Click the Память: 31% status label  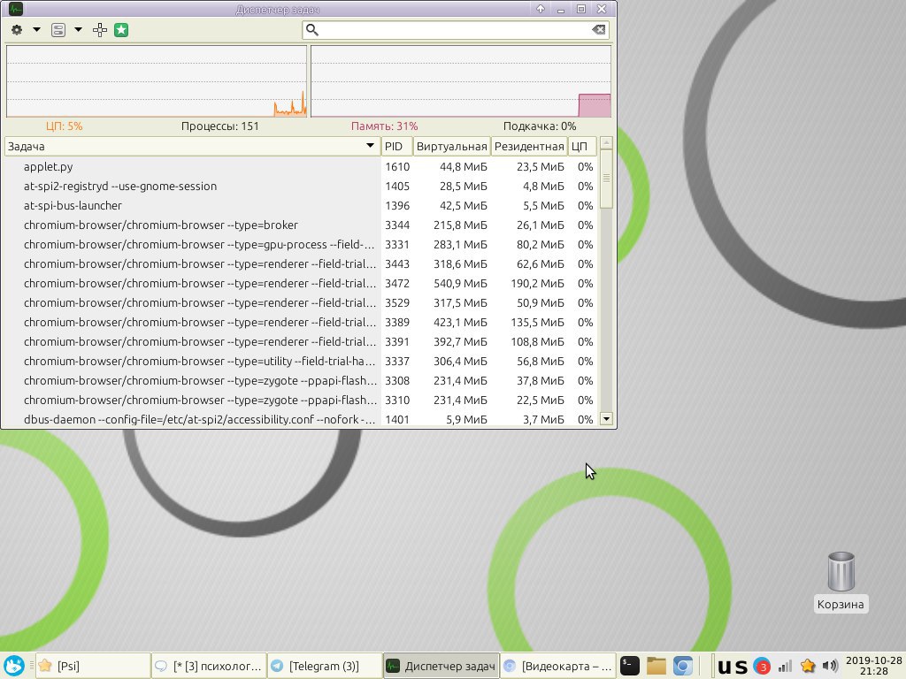[384, 126]
